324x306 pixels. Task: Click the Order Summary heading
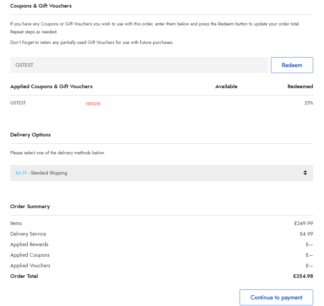(x=30, y=207)
